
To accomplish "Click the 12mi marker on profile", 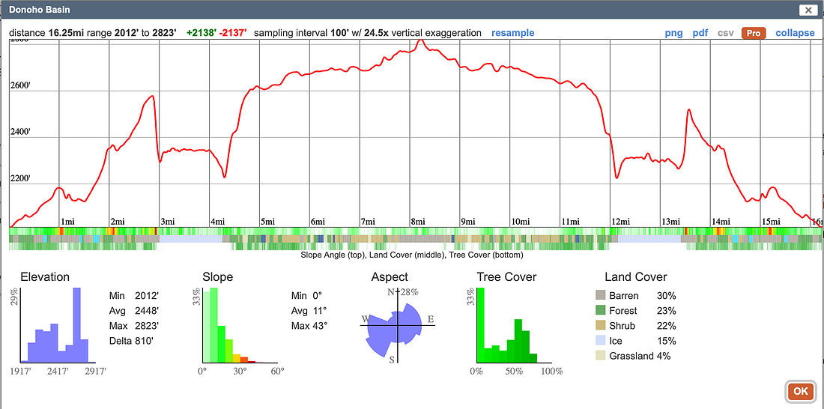I will coord(621,221).
